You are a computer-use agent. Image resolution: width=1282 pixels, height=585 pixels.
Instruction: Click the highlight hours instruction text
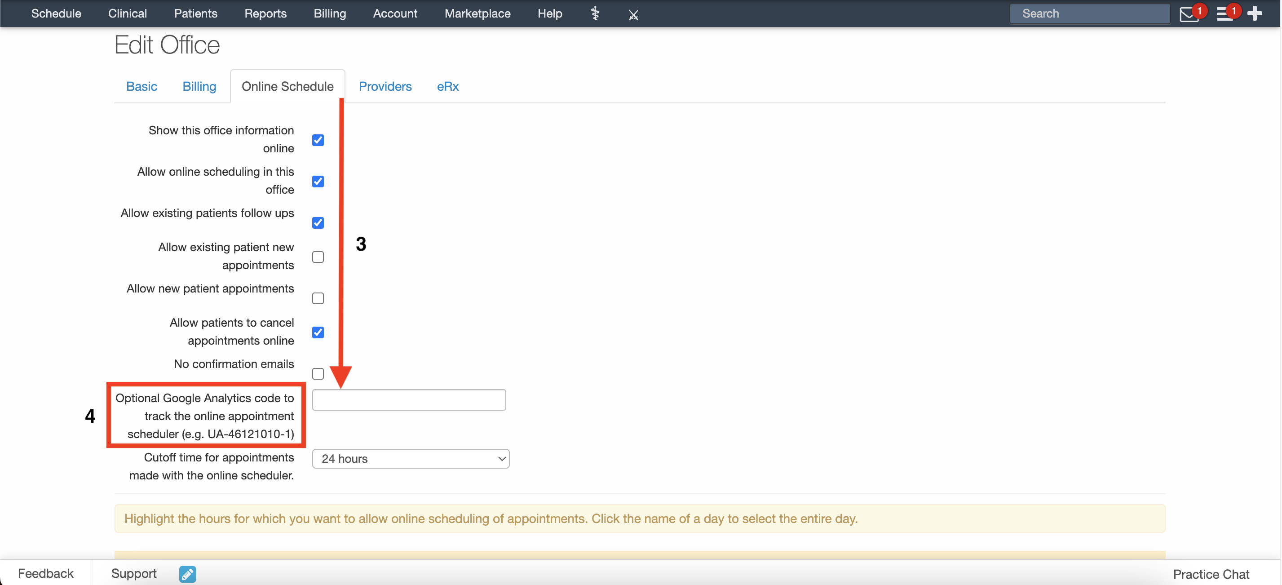491,519
